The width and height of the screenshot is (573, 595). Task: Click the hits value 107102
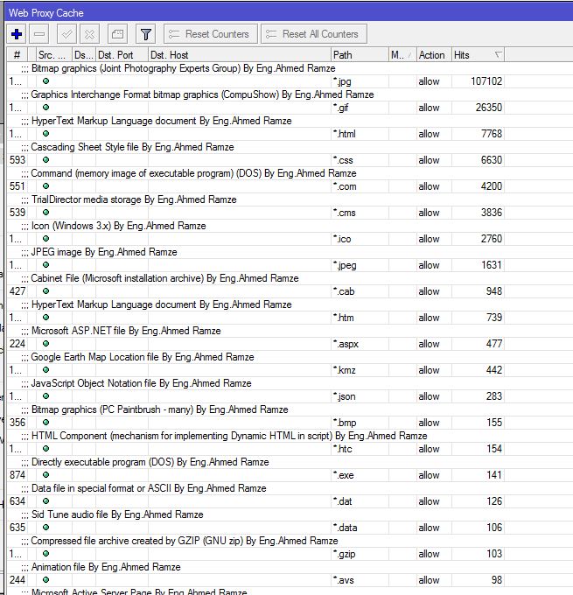486,81
